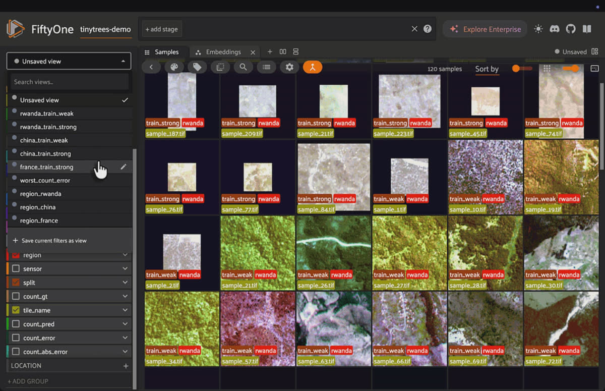Click the tinytrees-demo dataset name
605x391 pixels.
(105, 29)
